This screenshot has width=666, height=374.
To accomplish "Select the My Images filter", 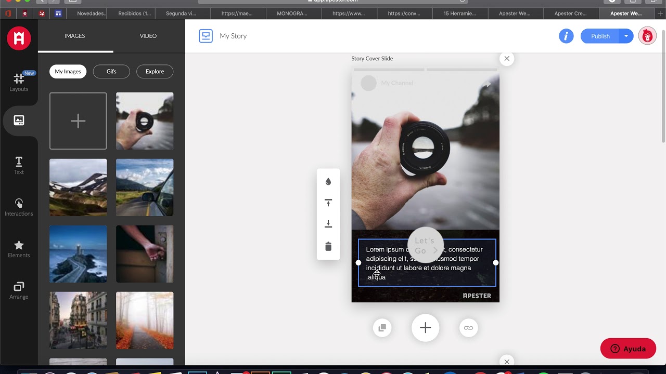I will click(x=68, y=72).
